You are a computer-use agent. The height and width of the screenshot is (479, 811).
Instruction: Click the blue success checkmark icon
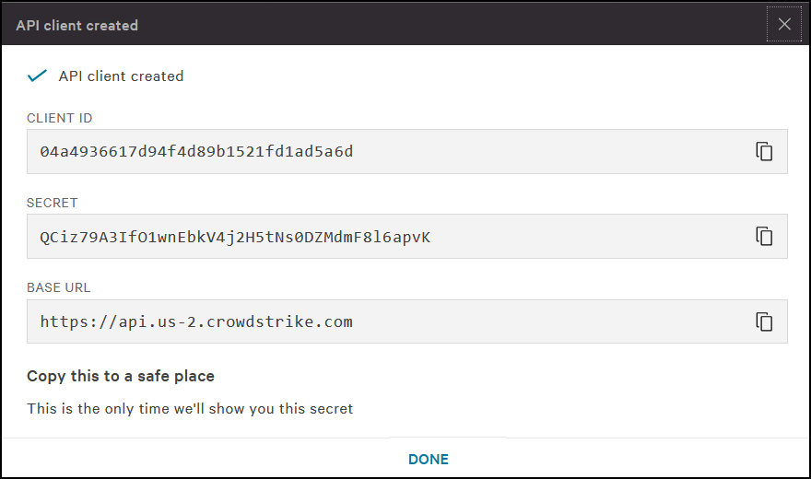point(38,76)
